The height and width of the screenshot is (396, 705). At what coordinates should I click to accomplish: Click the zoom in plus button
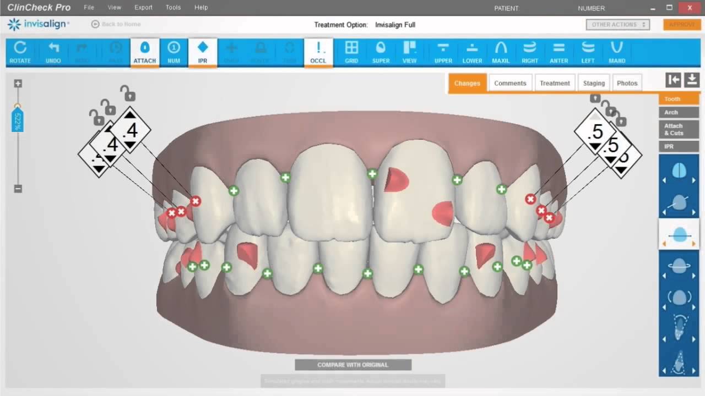pyautogui.click(x=18, y=84)
